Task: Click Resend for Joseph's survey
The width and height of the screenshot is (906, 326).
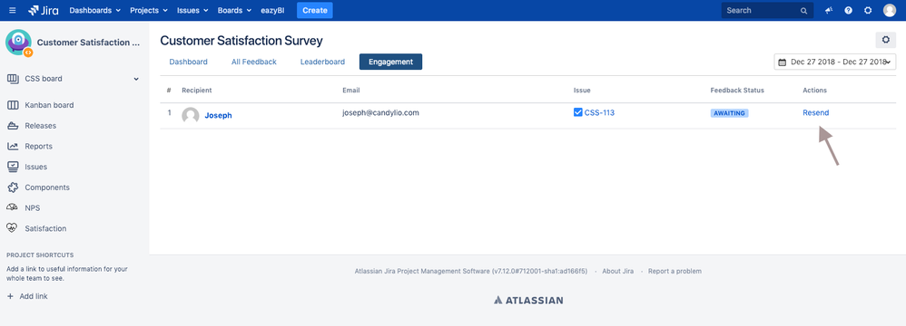Action: (816, 113)
